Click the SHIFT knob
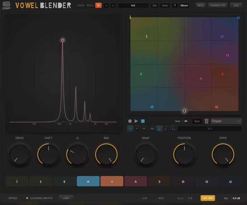 click(48, 154)
